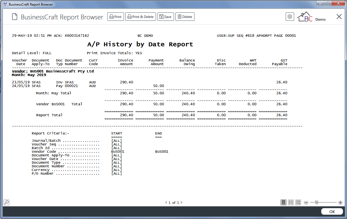Close the report browser with X icon
The image size is (347, 219).
[x=339, y=17]
